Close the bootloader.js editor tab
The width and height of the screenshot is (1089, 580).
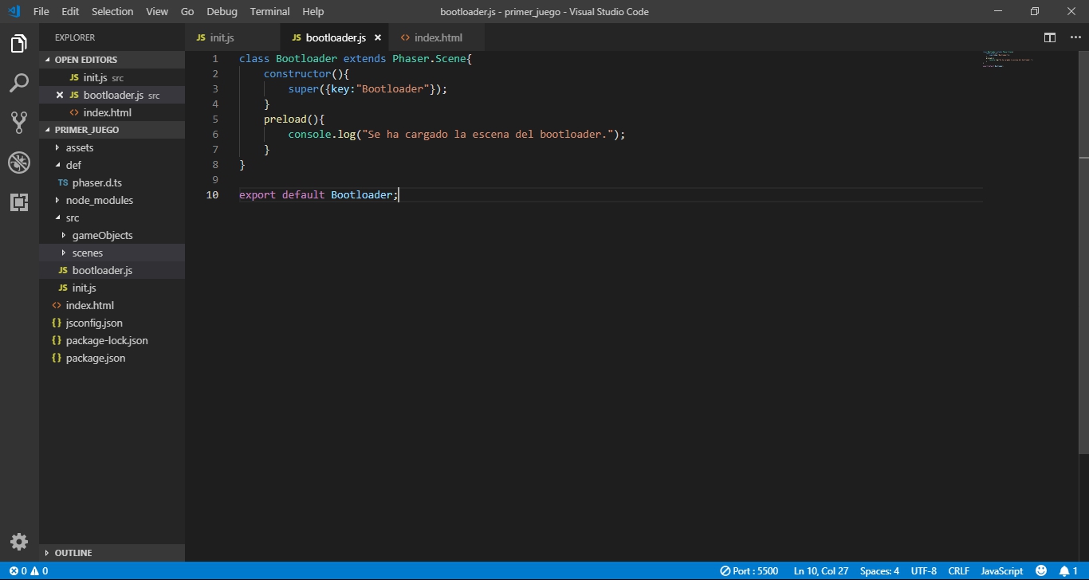coord(378,37)
